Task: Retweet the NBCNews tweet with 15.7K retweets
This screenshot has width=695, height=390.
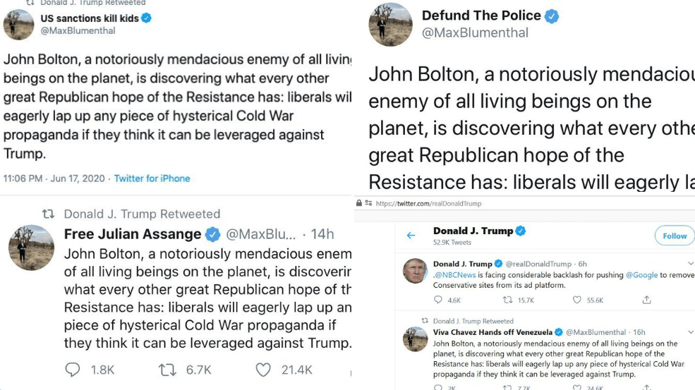Action: click(507, 300)
